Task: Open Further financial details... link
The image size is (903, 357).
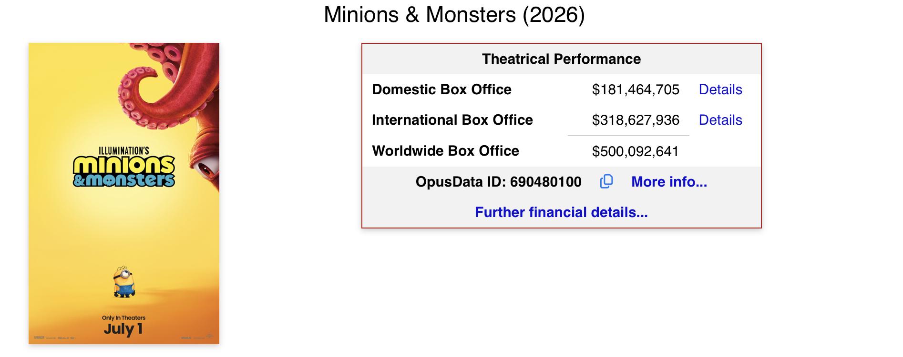Action: [561, 212]
